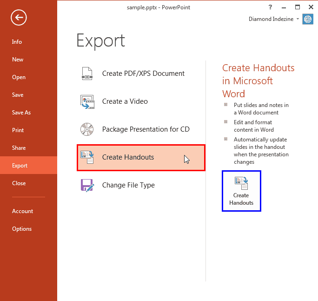The width and height of the screenshot is (318, 301).
Task: Click the Export page heading
Action: coord(100,41)
